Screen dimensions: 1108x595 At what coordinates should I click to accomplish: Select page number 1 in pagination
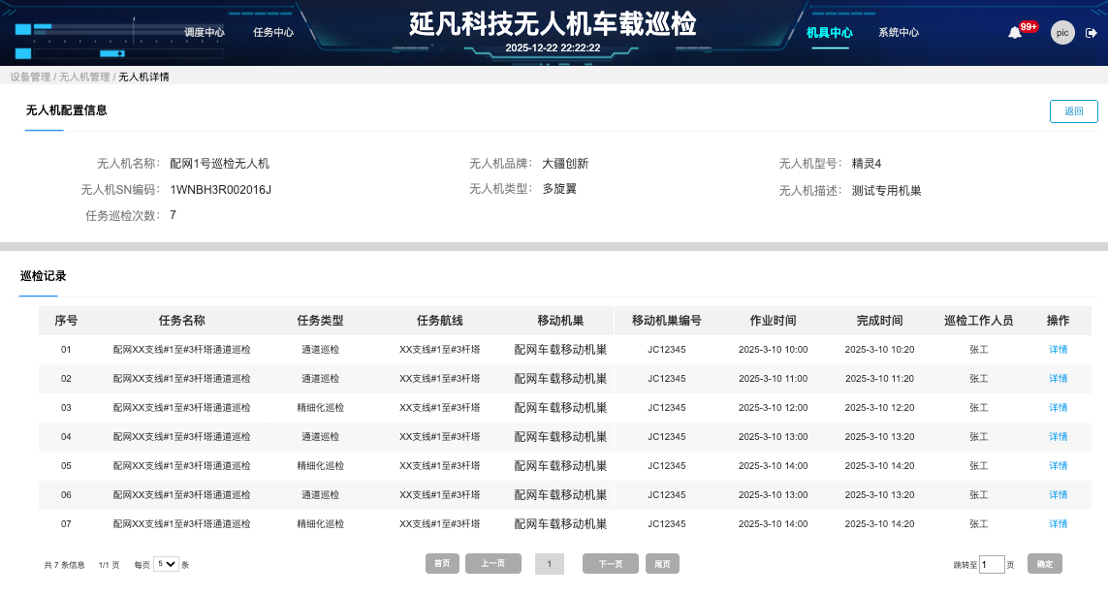550,563
